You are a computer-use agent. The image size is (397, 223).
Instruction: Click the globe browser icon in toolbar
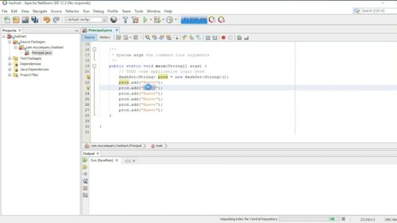coord(114,19)
